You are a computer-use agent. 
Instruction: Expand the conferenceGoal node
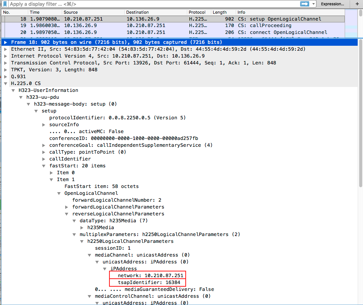tap(44, 145)
